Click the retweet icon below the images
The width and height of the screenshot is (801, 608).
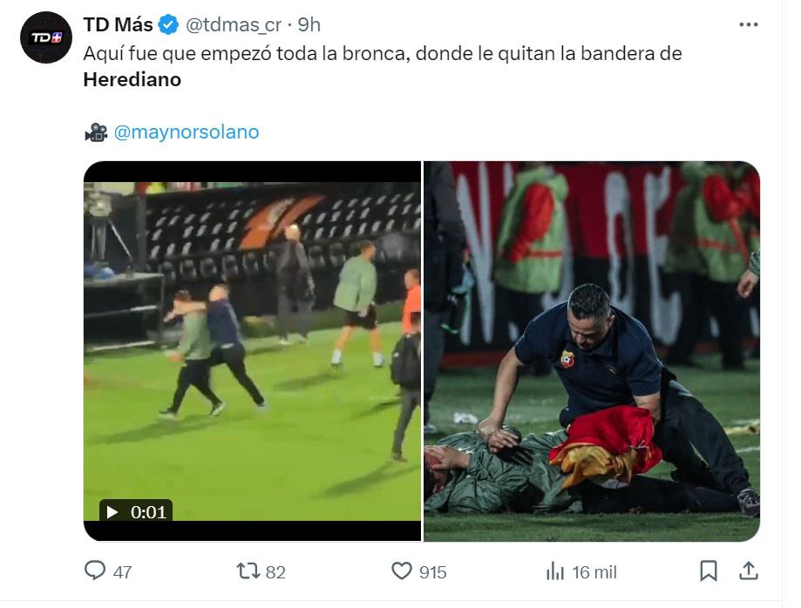(x=248, y=572)
